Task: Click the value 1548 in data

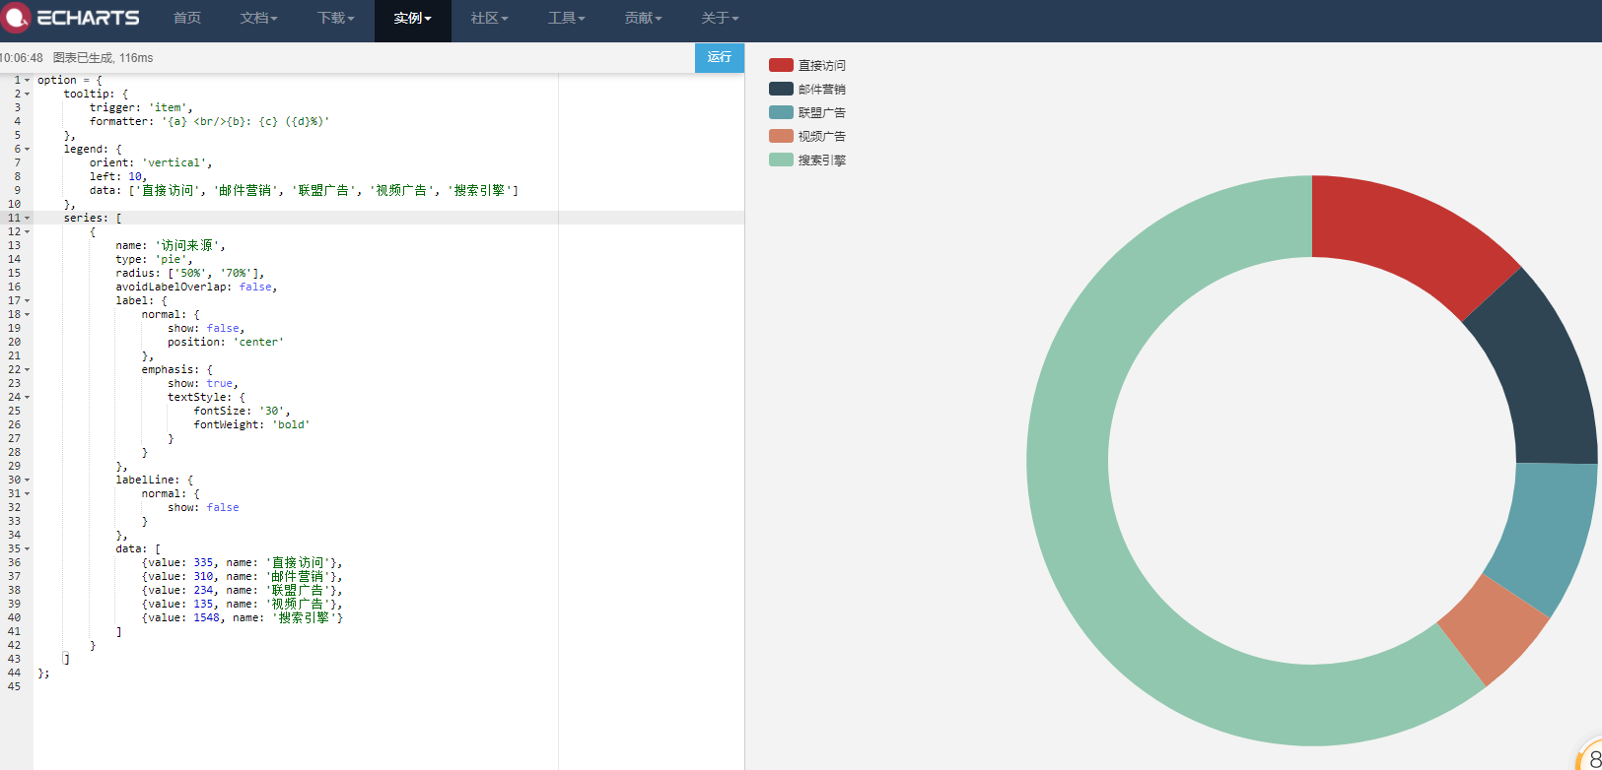Action: pos(206,618)
